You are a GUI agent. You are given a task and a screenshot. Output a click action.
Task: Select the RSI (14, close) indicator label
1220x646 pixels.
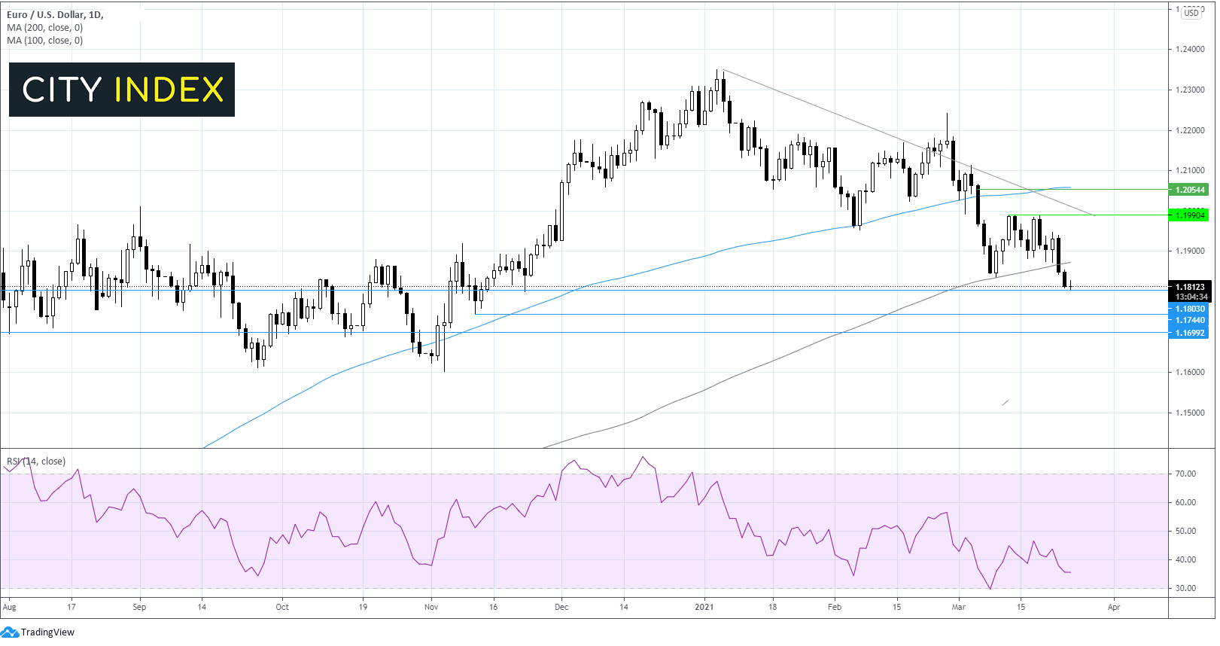tap(36, 462)
